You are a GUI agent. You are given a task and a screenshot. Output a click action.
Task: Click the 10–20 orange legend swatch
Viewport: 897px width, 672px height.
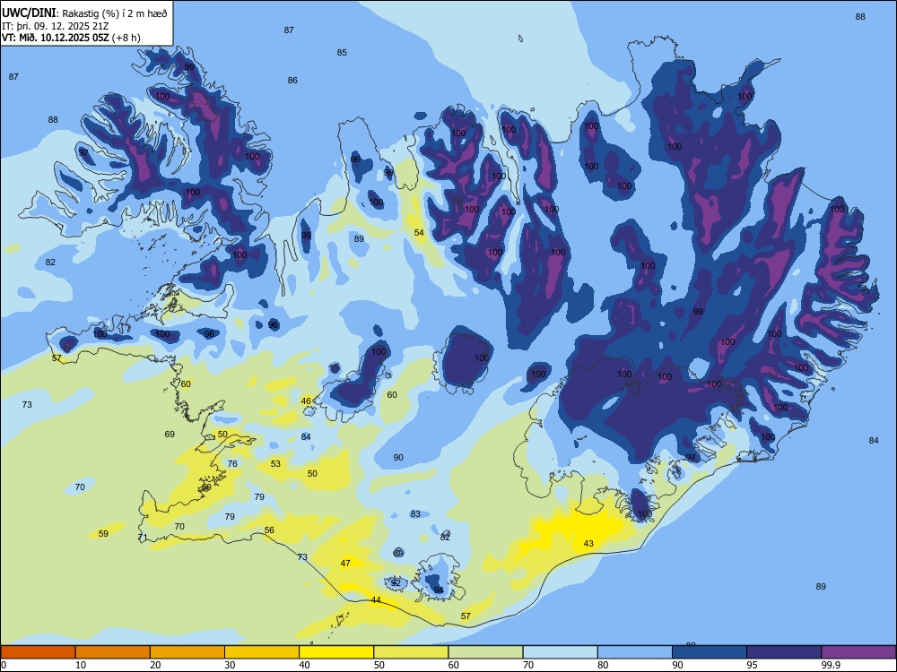point(113,652)
